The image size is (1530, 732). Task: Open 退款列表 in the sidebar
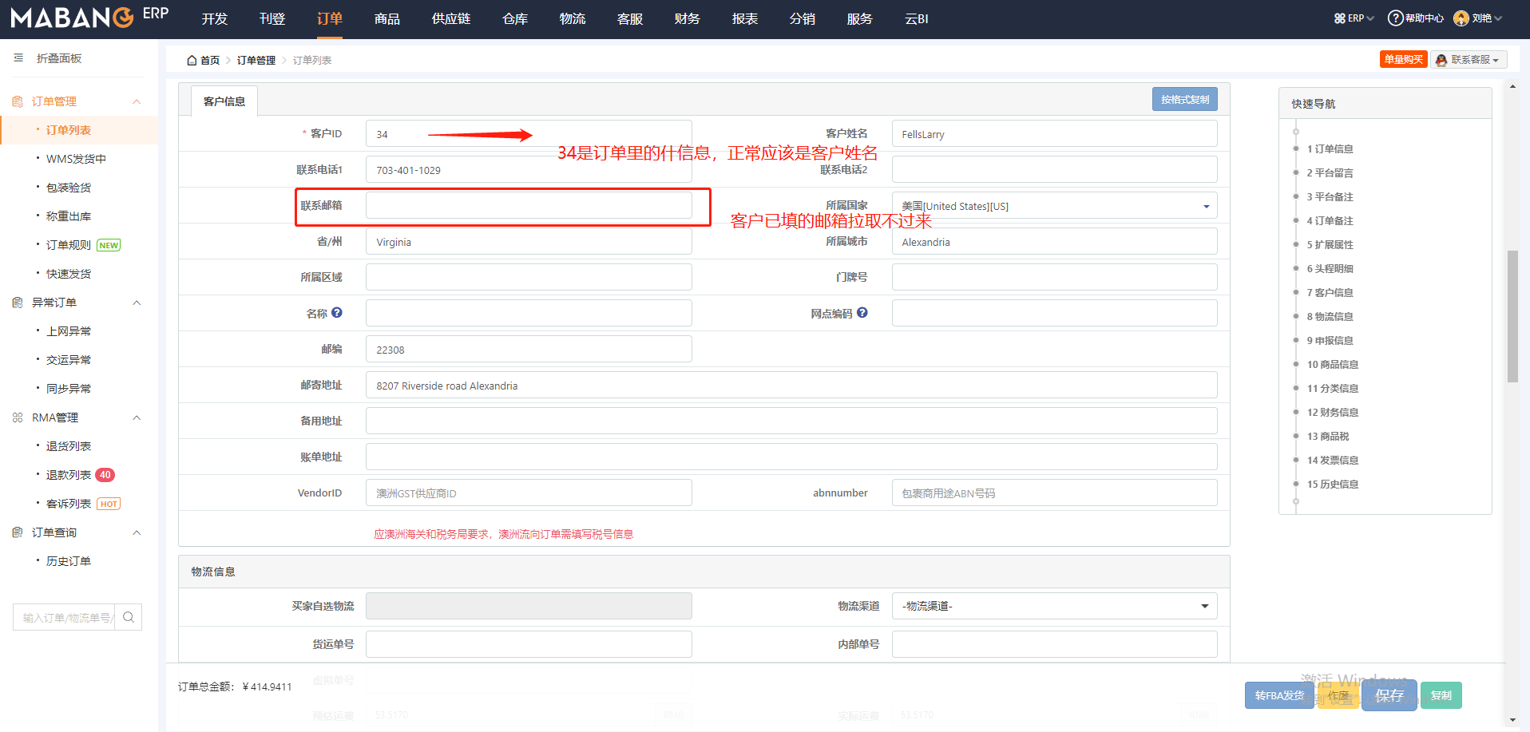point(69,475)
